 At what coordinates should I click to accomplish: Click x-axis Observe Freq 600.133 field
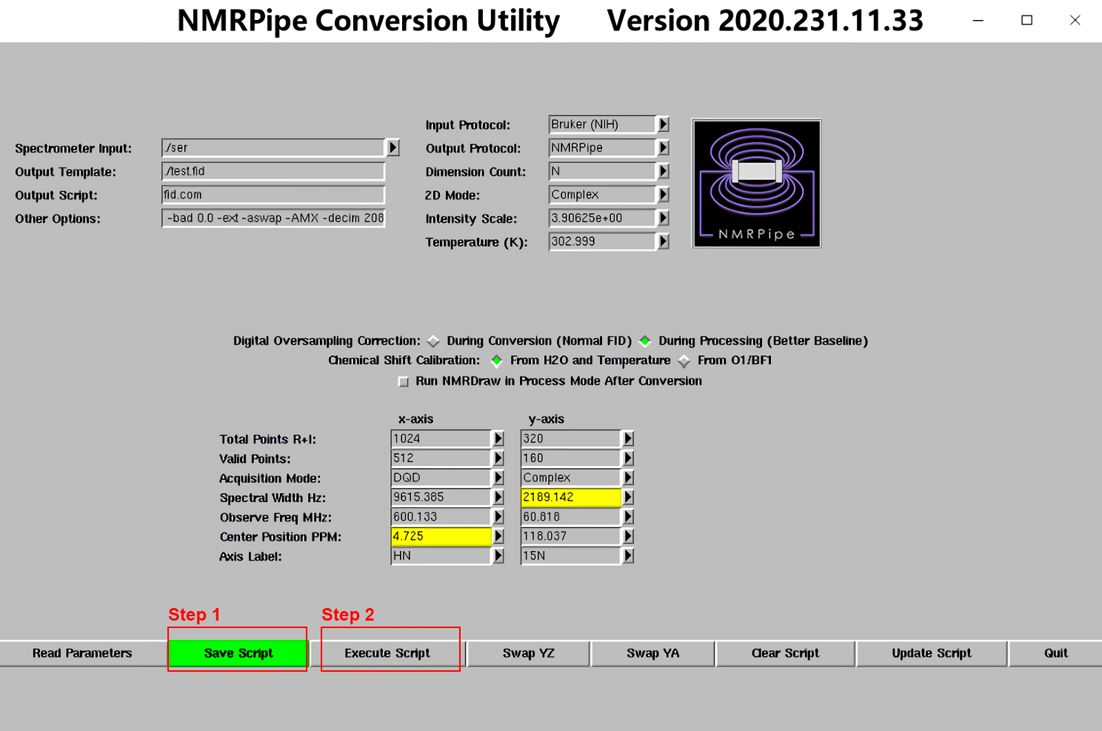click(x=441, y=517)
